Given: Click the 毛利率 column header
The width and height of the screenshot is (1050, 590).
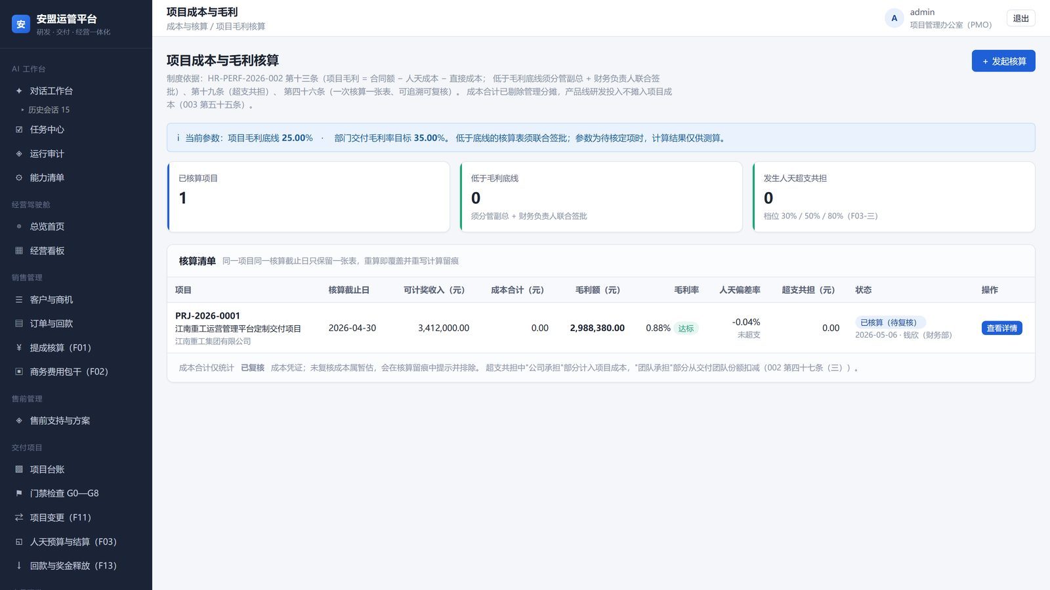Looking at the screenshot, I should 686,290.
